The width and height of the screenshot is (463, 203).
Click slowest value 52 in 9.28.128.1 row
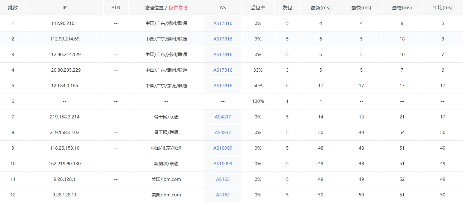(402, 179)
